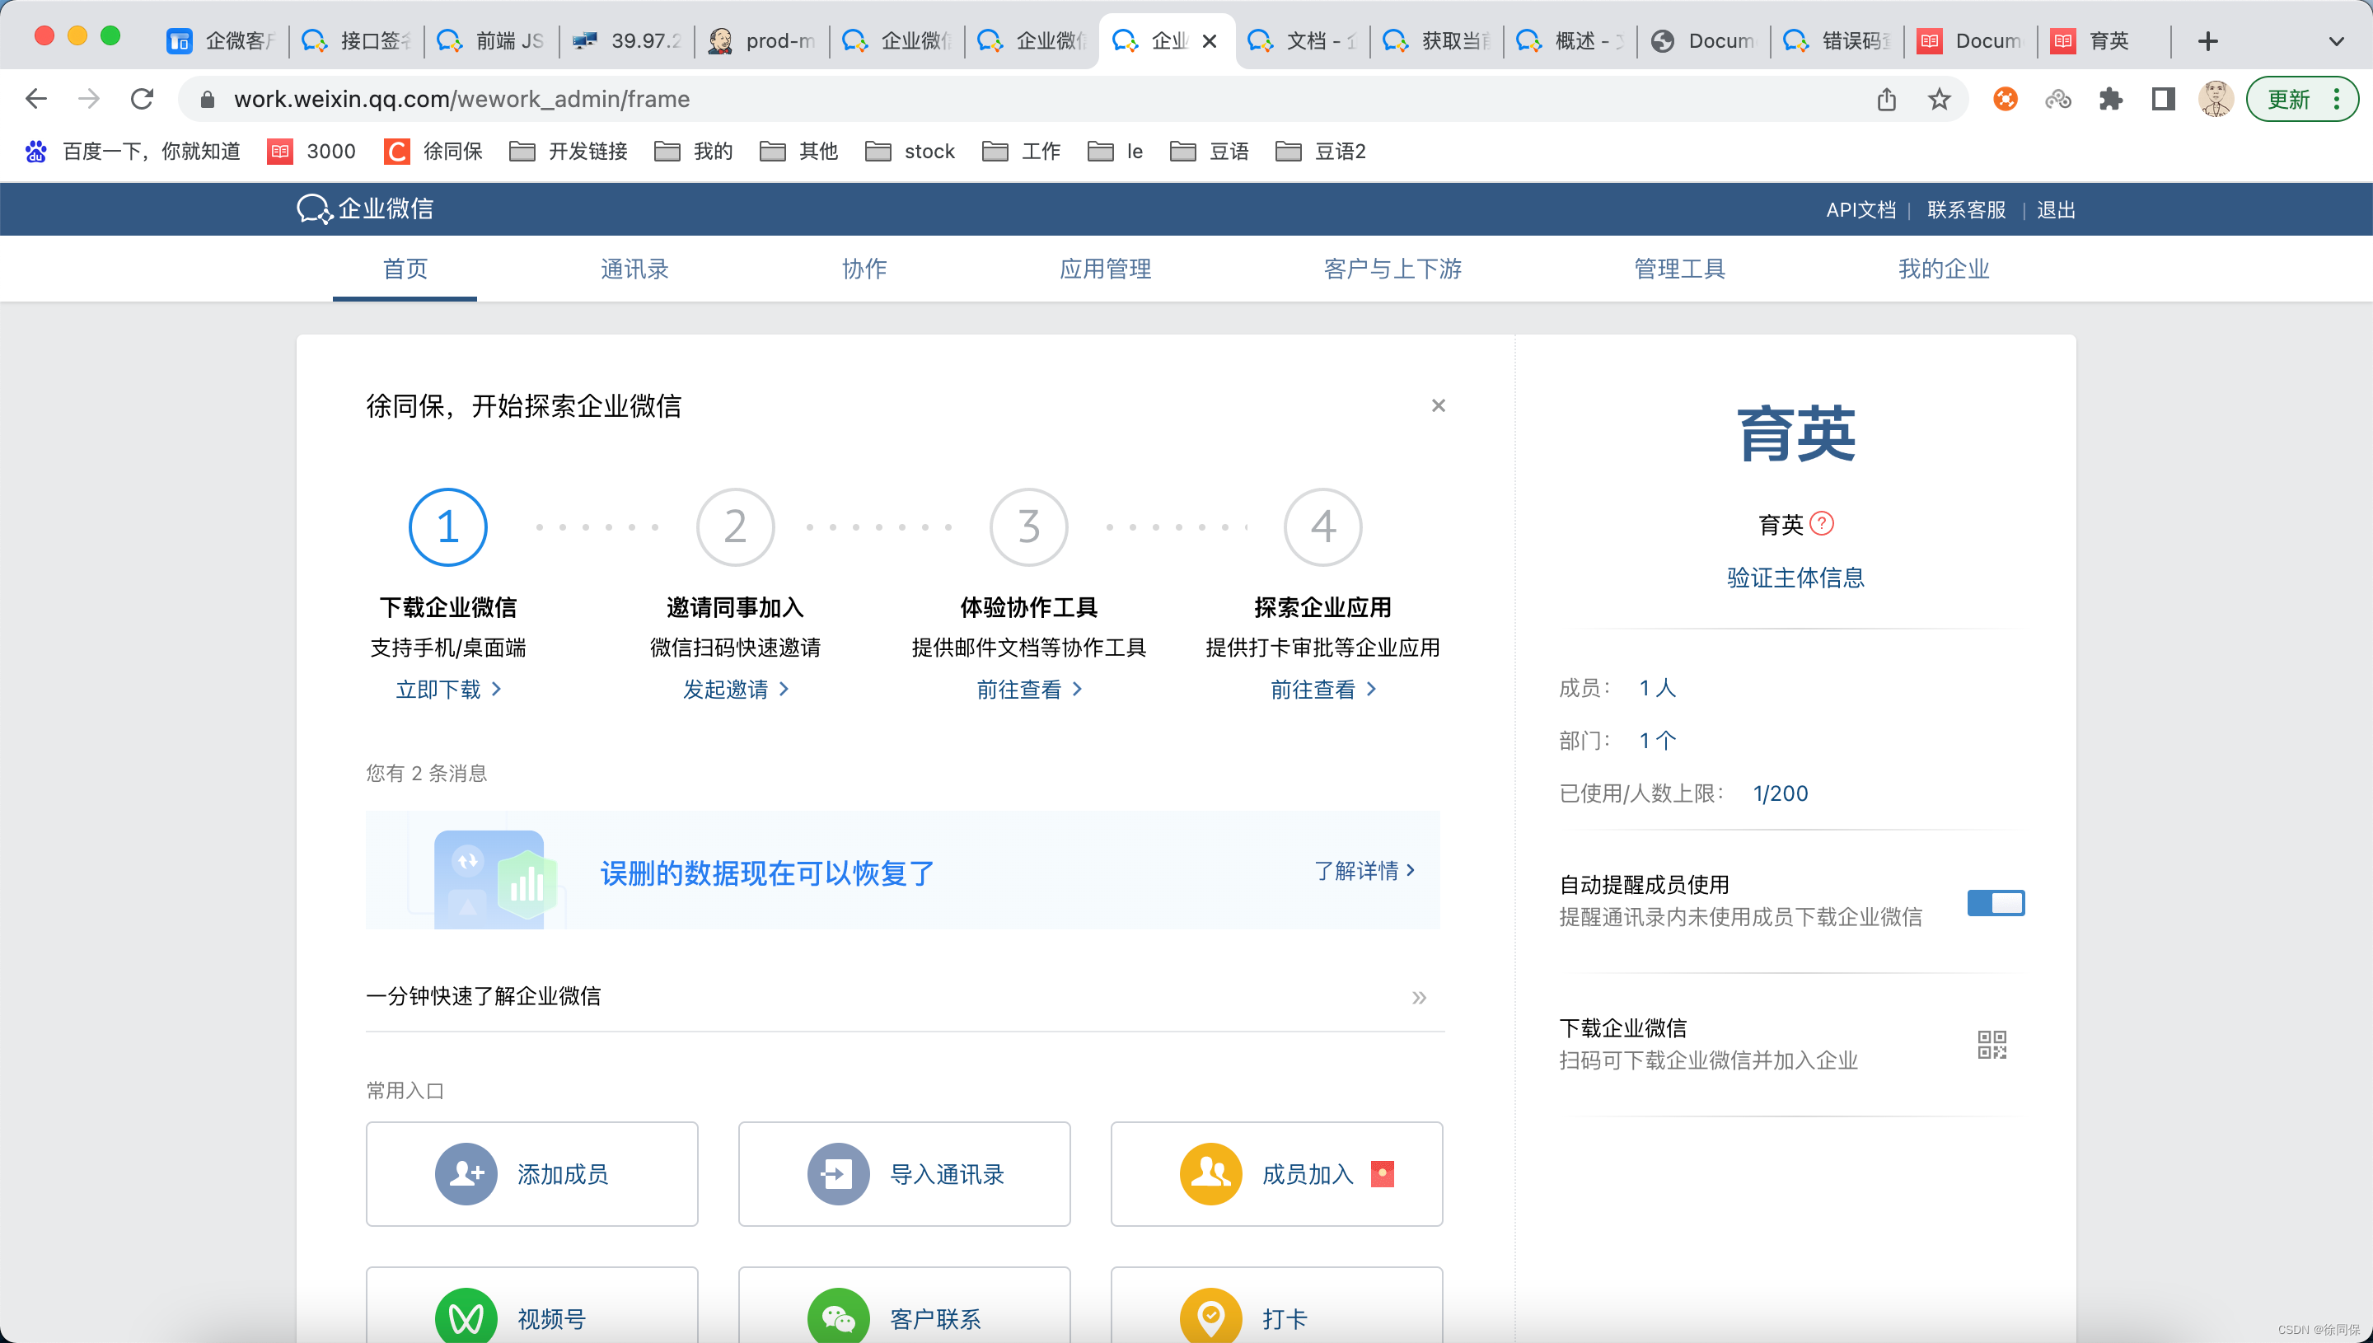Expand 一分钟快速了解企业微信 double chevron

1419,997
